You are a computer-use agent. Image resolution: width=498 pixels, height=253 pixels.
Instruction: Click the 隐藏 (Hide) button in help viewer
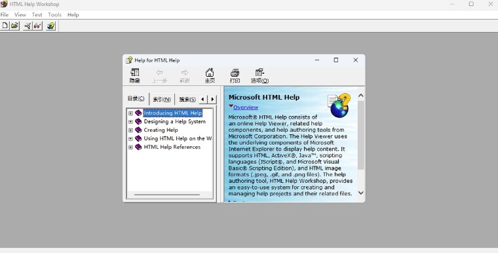[x=135, y=76]
